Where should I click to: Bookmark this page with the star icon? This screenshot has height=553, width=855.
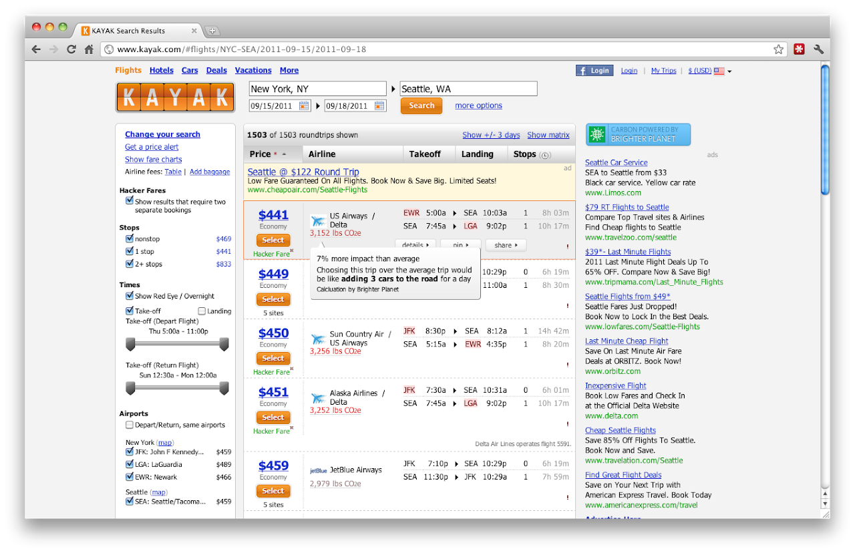point(778,49)
